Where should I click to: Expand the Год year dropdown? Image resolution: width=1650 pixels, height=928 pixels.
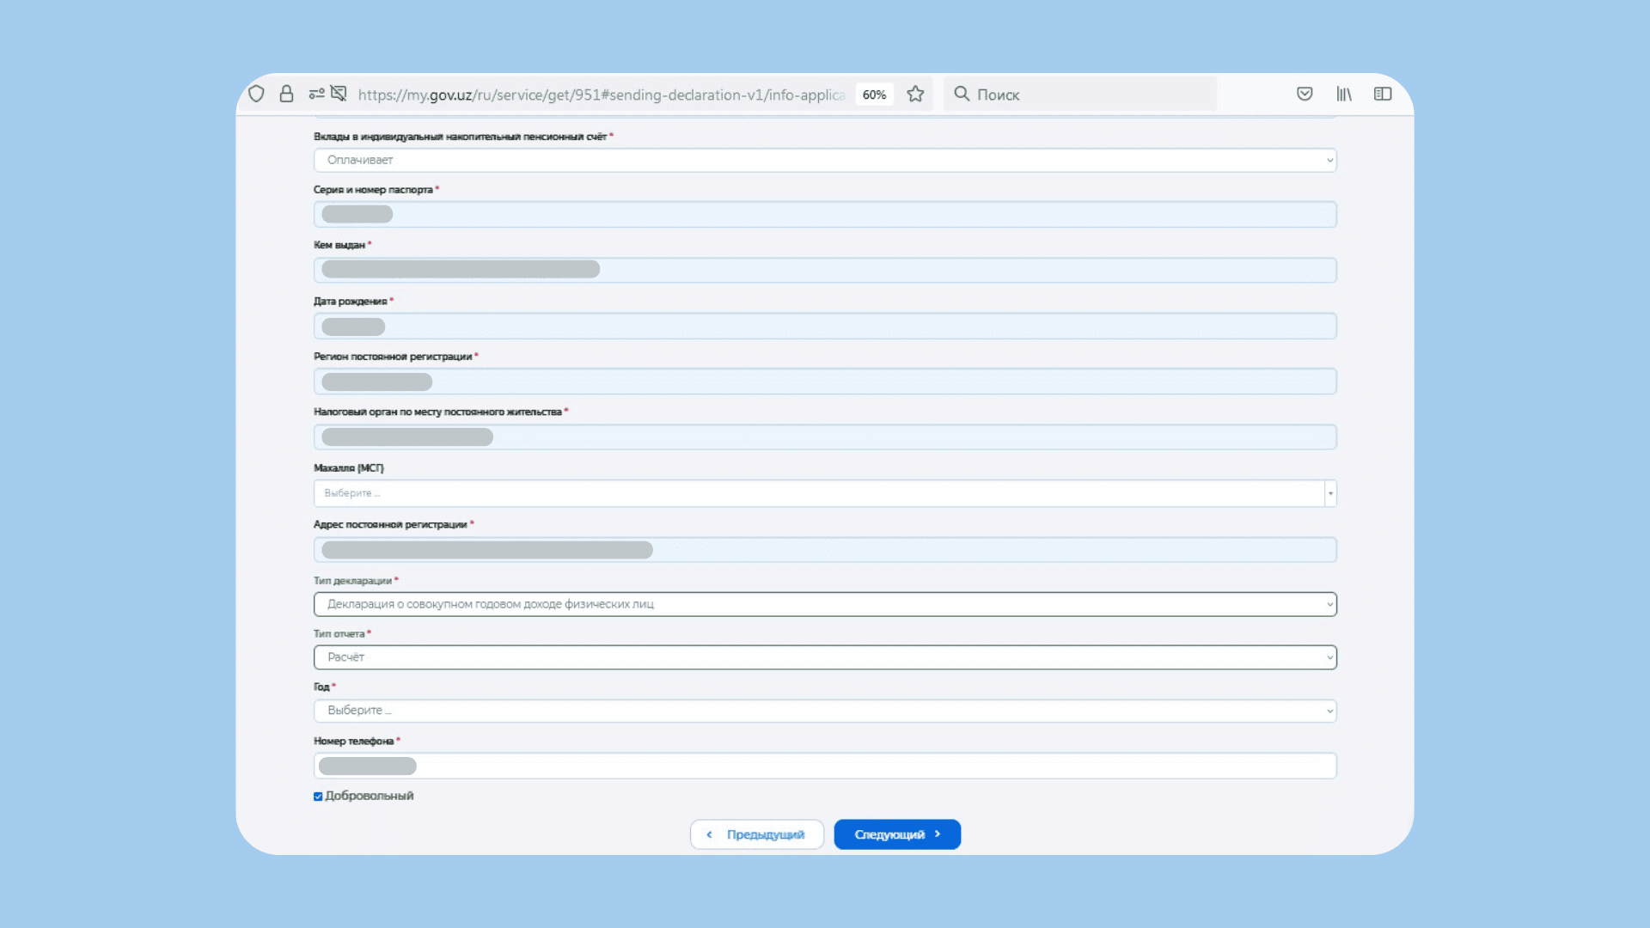(824, 711)
